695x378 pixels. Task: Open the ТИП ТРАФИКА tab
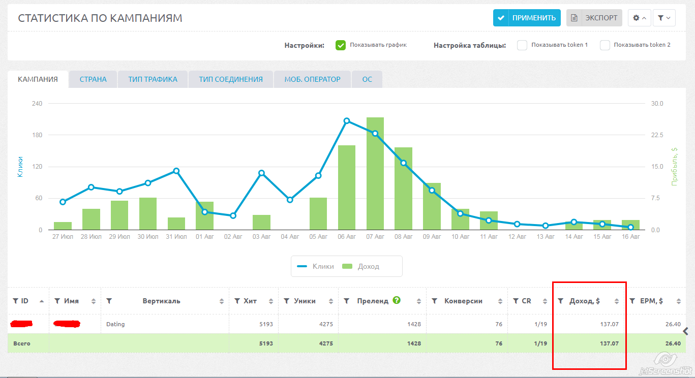pos(153,79)
